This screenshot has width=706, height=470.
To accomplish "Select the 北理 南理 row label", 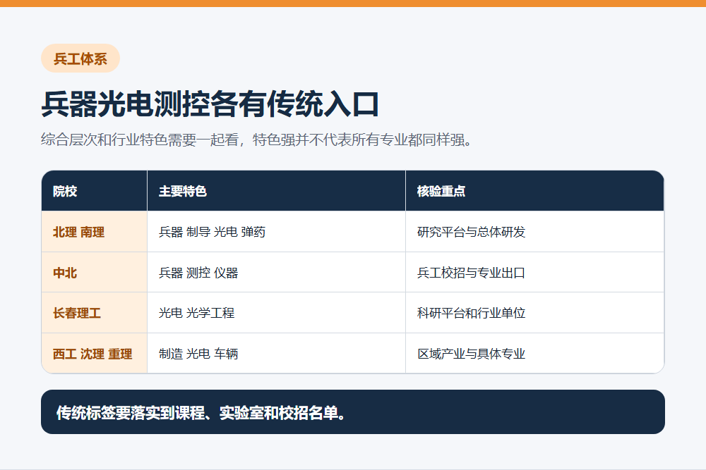I will tap(94, 232).
